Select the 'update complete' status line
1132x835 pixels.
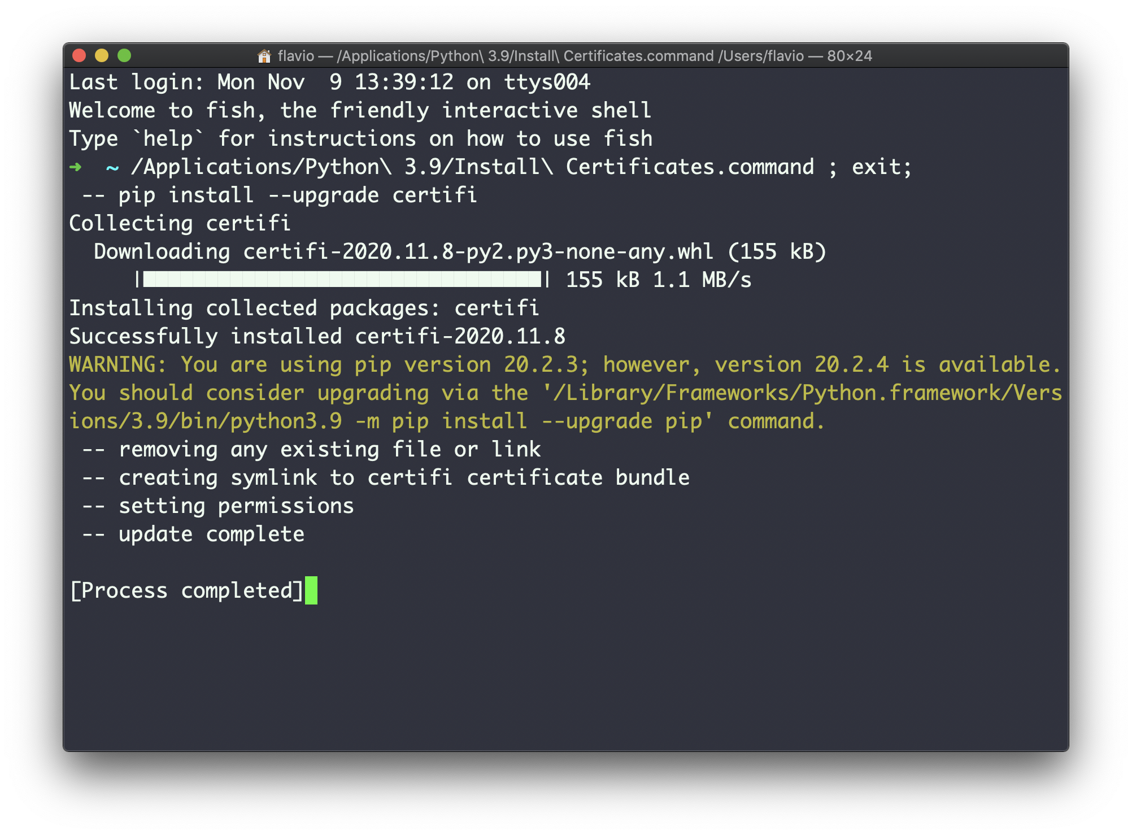193,533
